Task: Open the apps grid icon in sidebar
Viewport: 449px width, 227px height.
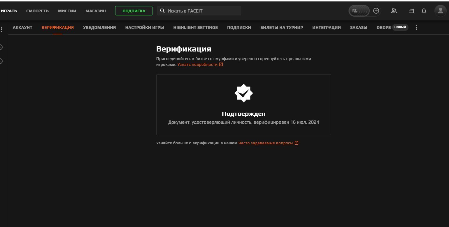Action: click(x=1, y=29)
